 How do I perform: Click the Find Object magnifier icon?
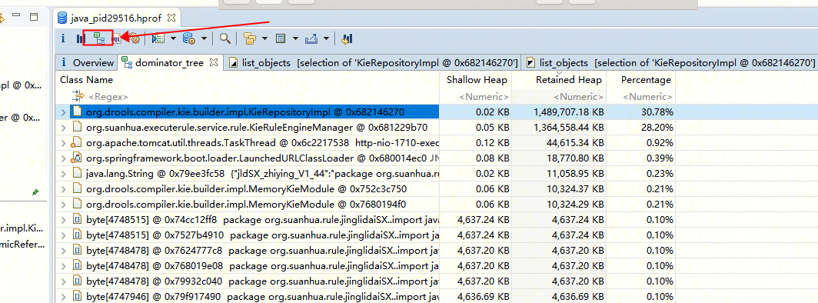224,38
